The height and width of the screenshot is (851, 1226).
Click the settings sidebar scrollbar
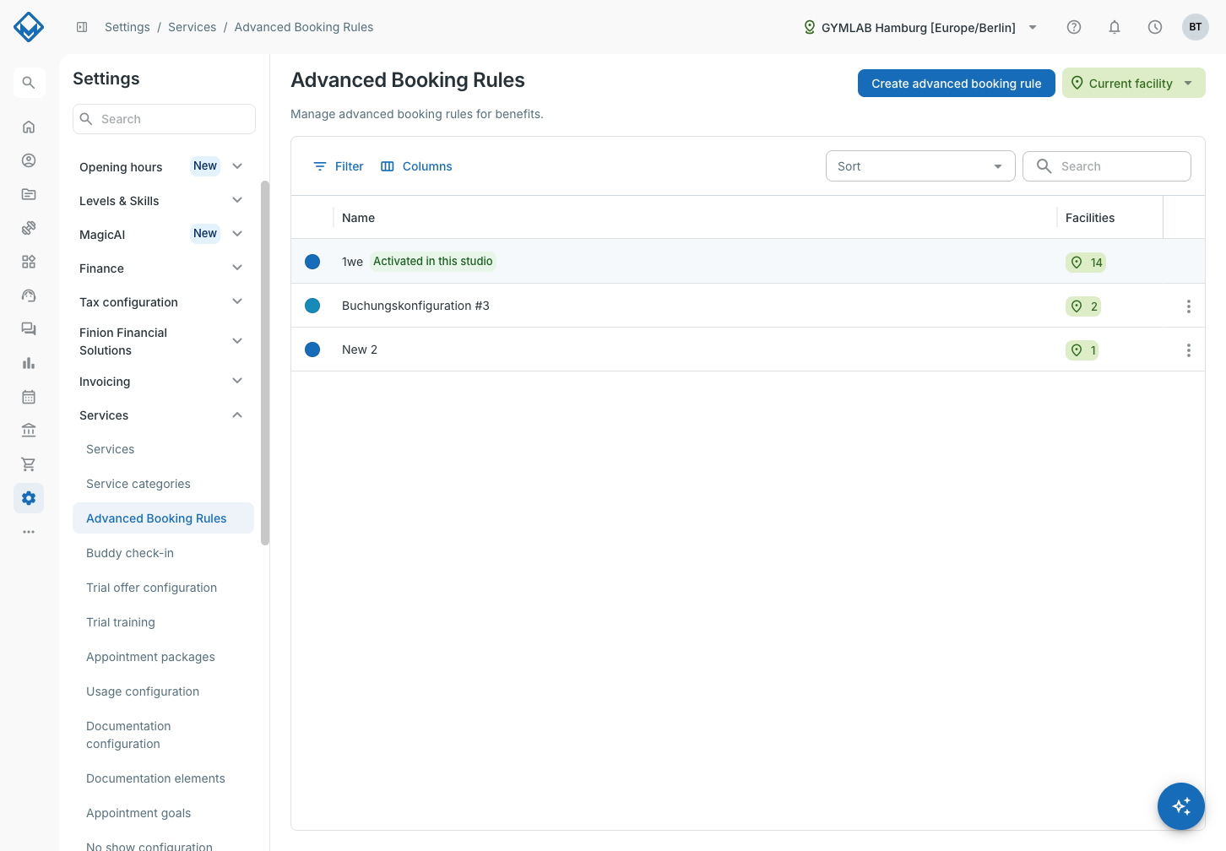[x=265, y=363]
